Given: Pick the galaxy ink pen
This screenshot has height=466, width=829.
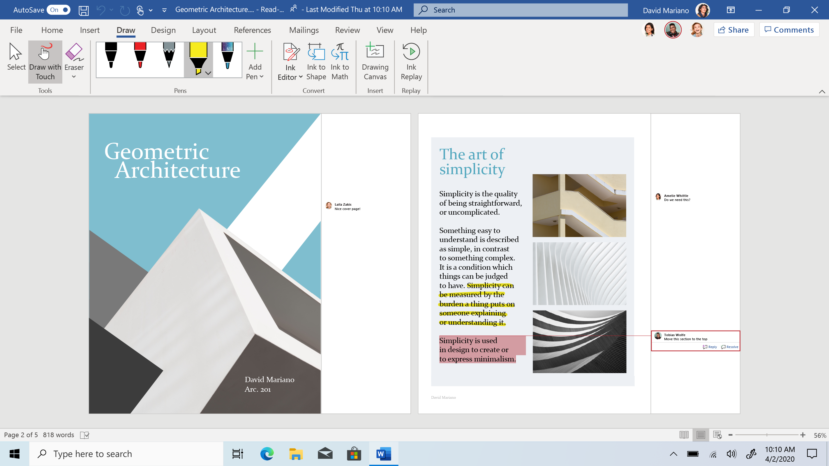Looking at the screenshot, I should [227, 56].
